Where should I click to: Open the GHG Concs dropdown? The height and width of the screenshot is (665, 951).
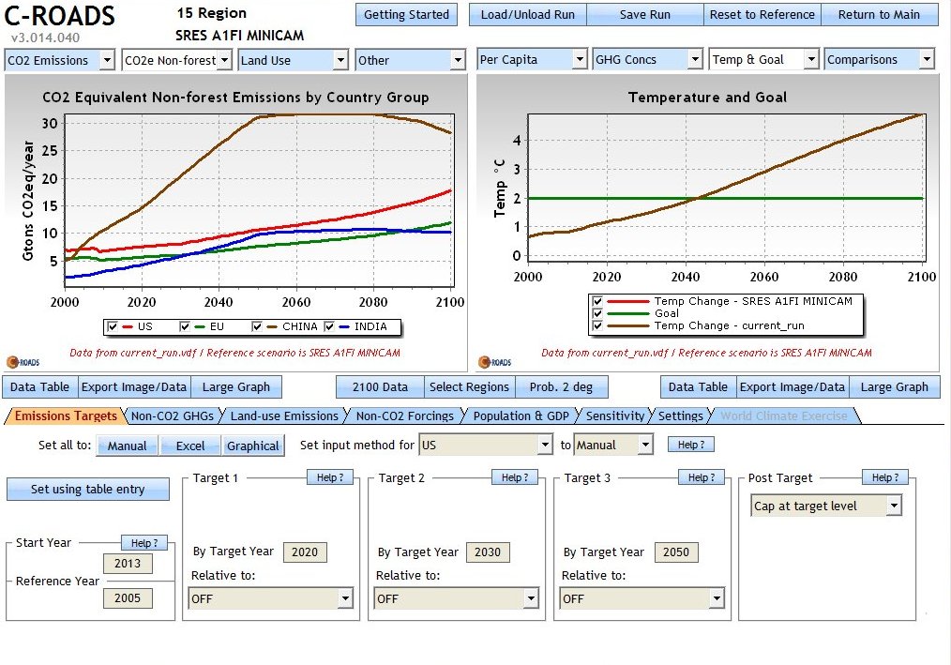[648, 59]
